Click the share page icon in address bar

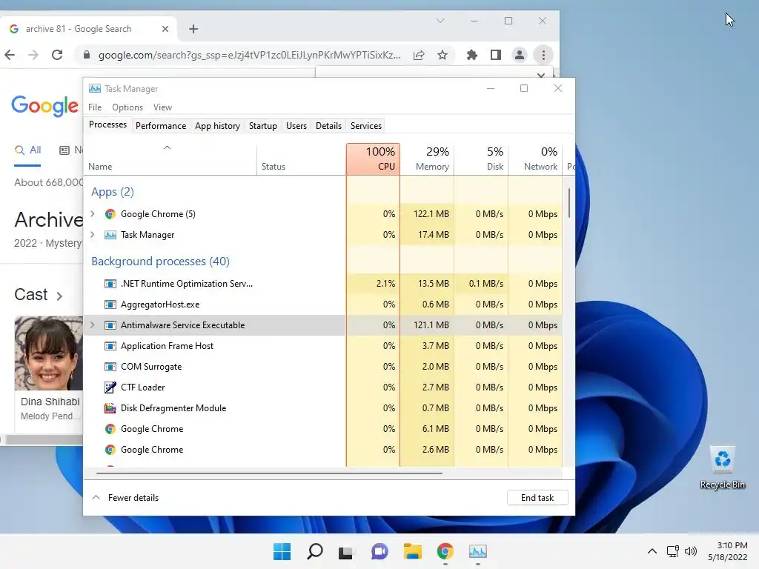419,55
